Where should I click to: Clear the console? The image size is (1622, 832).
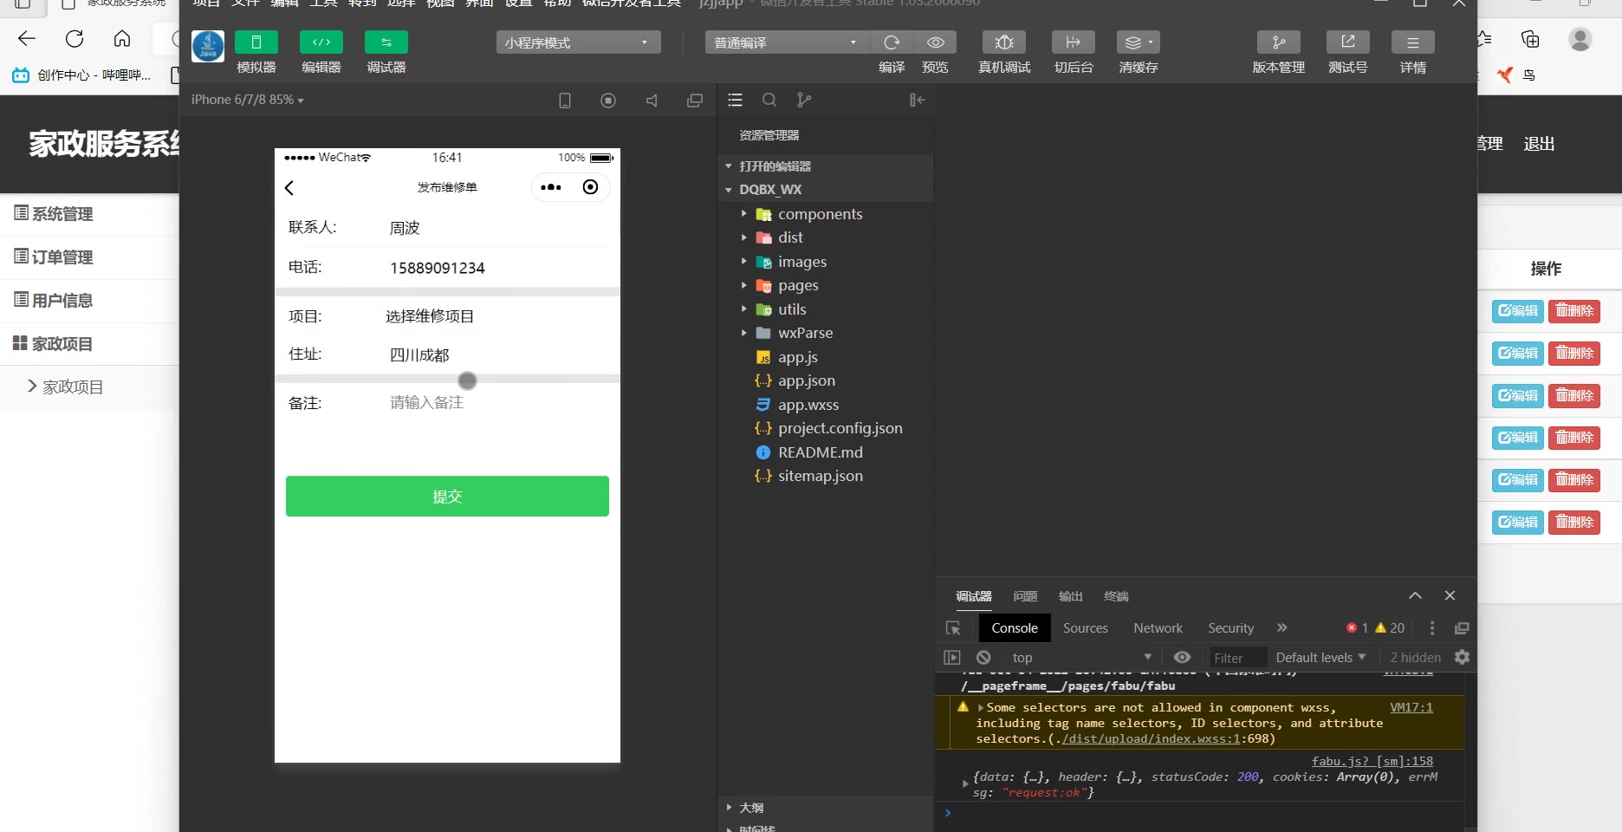983,658
